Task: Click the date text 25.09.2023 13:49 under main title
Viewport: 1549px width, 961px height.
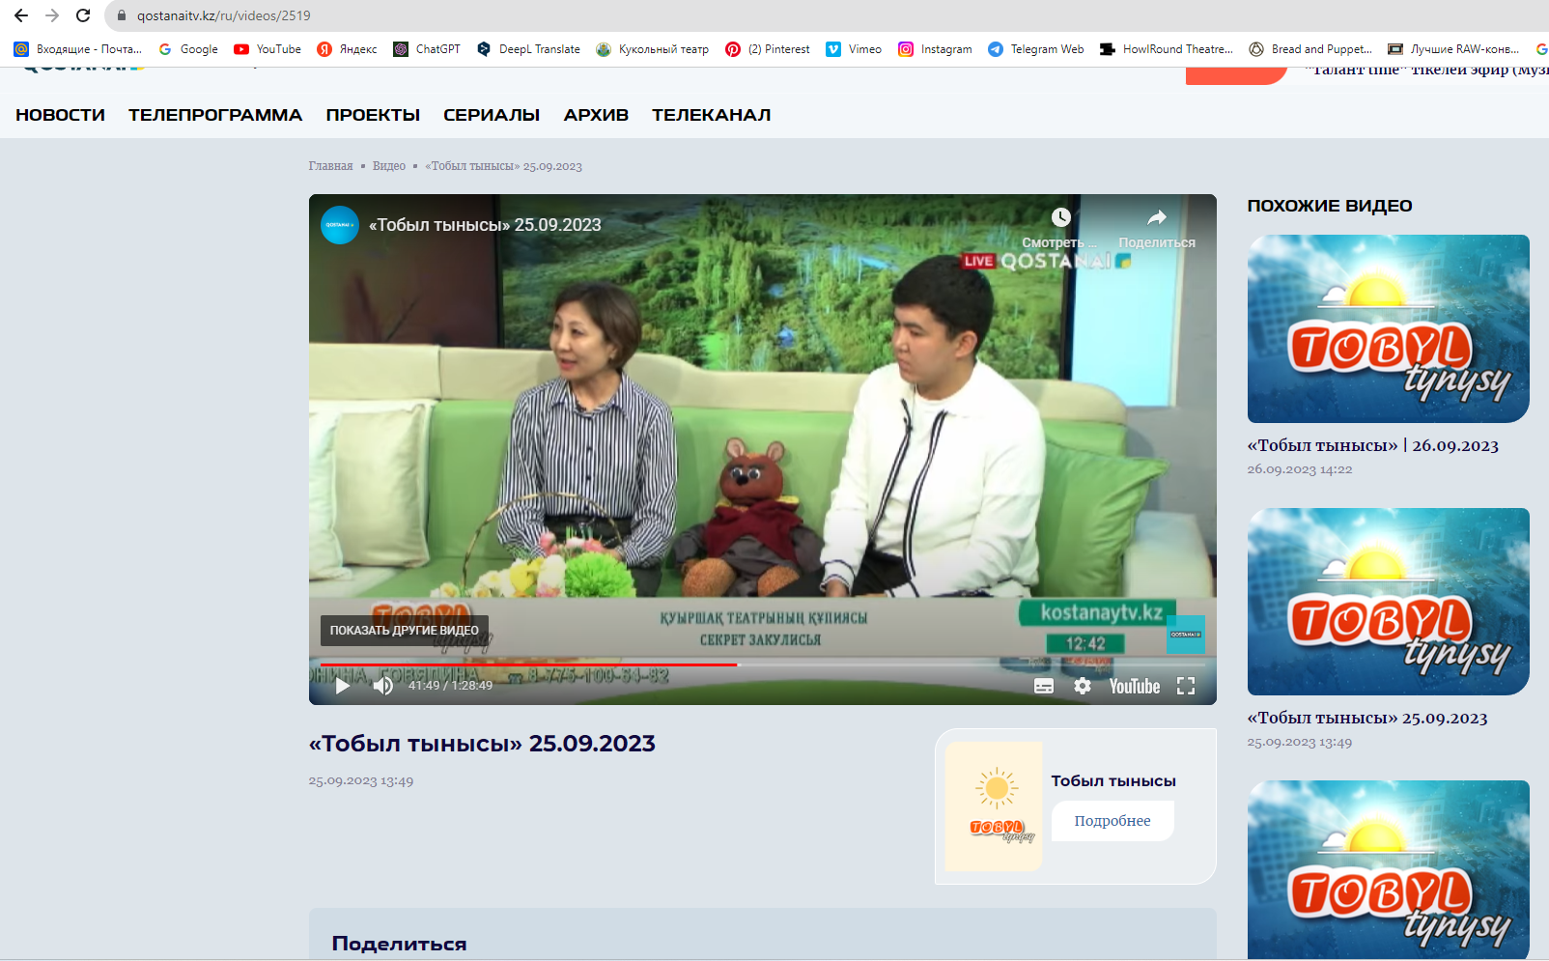Action: 361,781
